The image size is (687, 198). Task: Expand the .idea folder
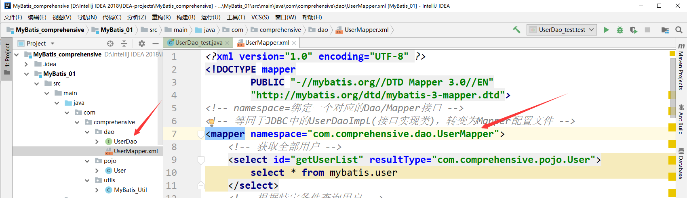26,64
